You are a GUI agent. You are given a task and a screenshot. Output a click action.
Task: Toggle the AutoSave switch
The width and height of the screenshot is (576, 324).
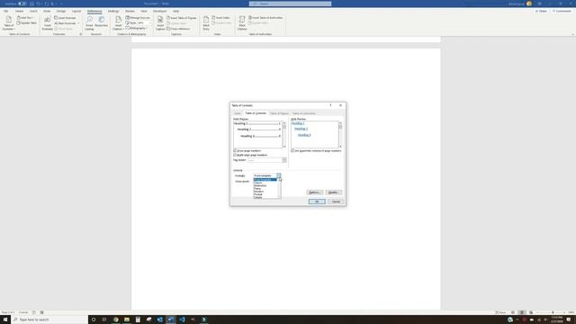pos(22,4)
